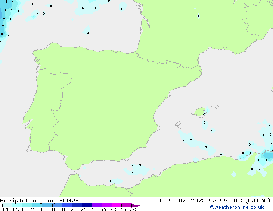This screenshot has height=211, width=273.
Task: Click the "[mm]" unit label
Action: (x=48, y=201)
